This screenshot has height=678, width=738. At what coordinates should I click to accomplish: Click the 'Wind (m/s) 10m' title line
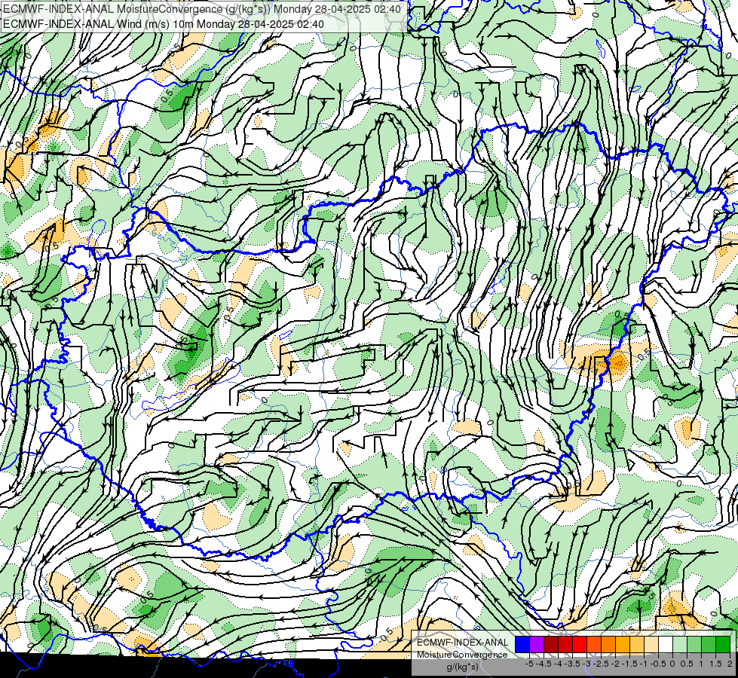coord(164,23)
